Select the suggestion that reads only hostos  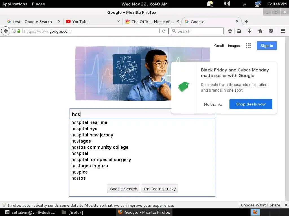[x=142, y=178]
